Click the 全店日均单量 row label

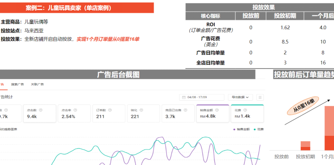[x=210, y=63]
